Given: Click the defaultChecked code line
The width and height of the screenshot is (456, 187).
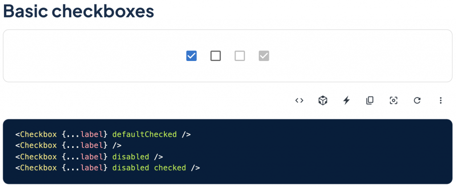Looking at the screenshot, I should point(103,134).
